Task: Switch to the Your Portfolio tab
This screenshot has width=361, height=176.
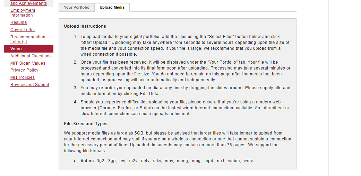Action: (x=77, y=7)
